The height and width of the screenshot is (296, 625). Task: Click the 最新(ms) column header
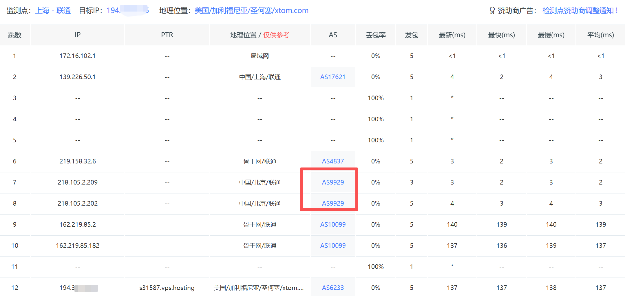tap(452, 35)
